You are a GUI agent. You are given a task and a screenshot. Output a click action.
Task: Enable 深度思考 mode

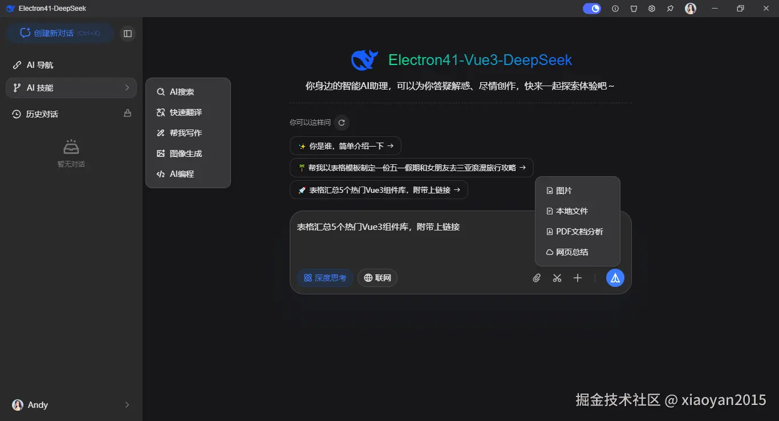tap(324, 278)
